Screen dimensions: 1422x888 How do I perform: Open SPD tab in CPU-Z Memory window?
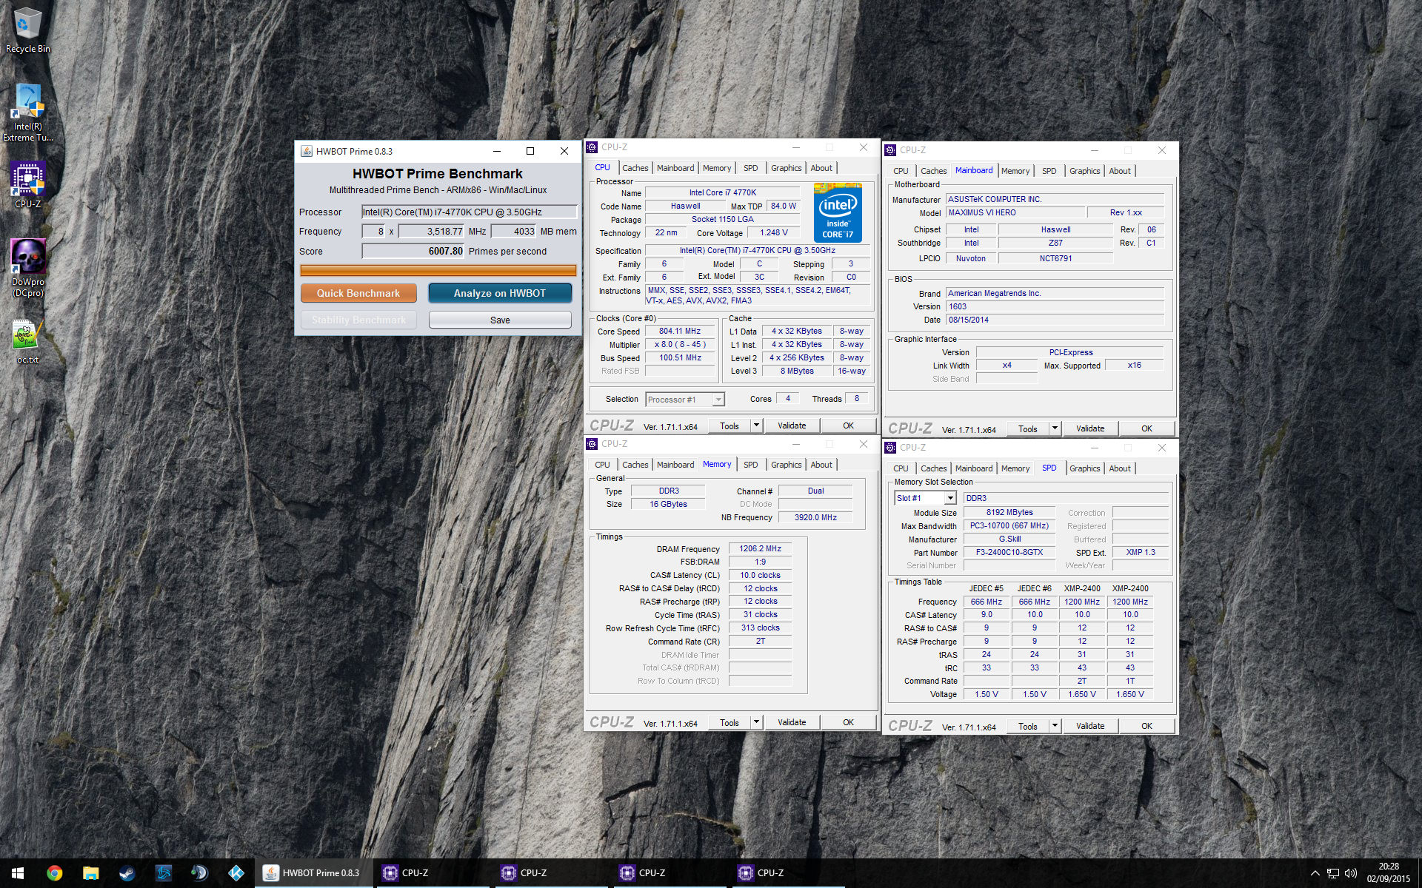tap(750, 465)
